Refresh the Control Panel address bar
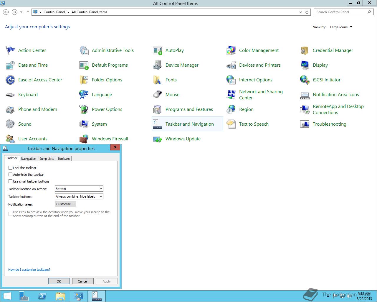Viewport: 377px width, 302px height. [307, 12]
